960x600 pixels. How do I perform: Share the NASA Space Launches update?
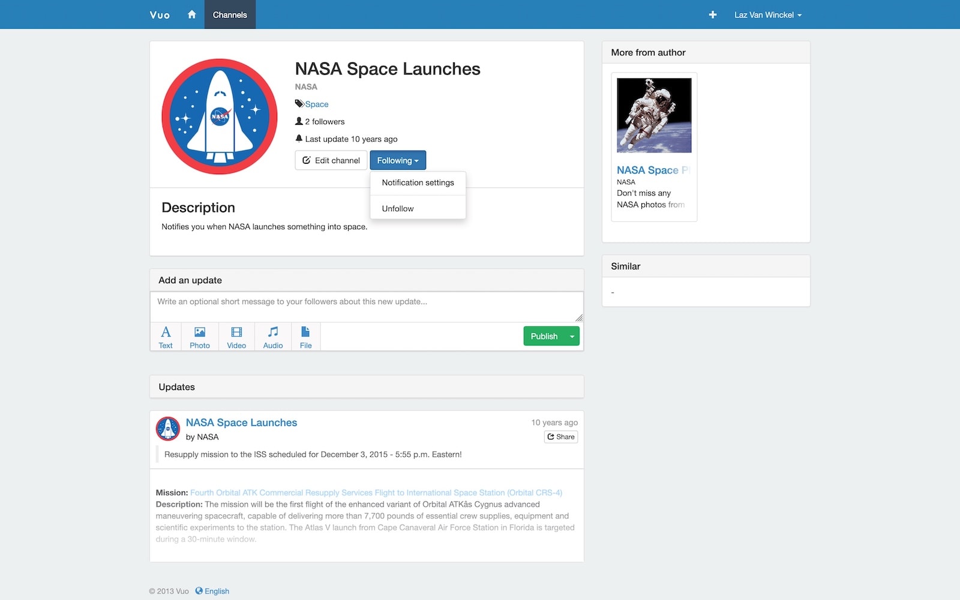coord(561,437)
